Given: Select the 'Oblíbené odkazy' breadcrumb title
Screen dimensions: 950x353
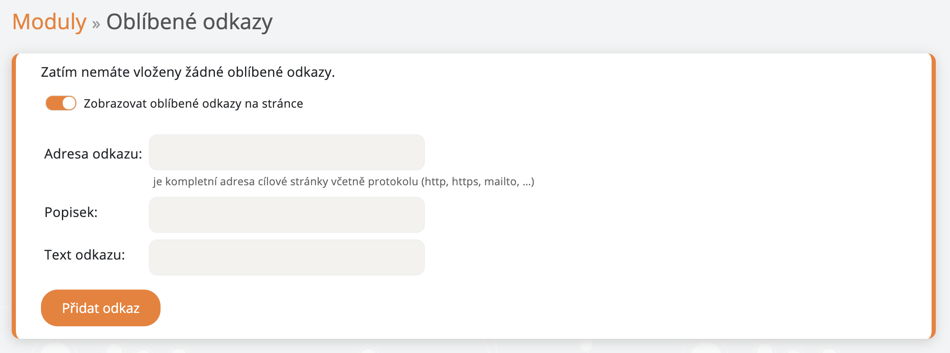Looking at the screenshot, I should click(x=189, y=23).
